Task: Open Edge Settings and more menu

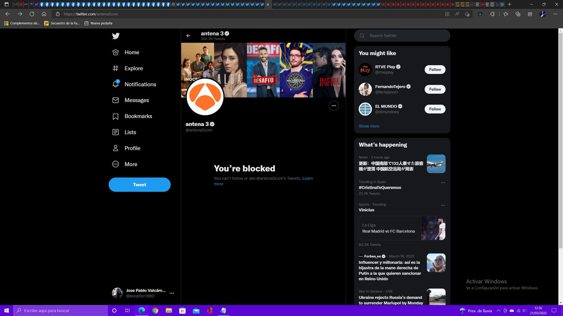Action: pos(555,14)
